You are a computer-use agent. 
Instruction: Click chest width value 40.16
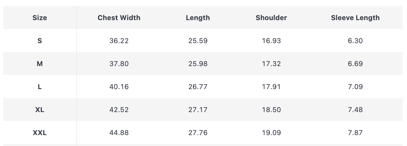point(119,87)
